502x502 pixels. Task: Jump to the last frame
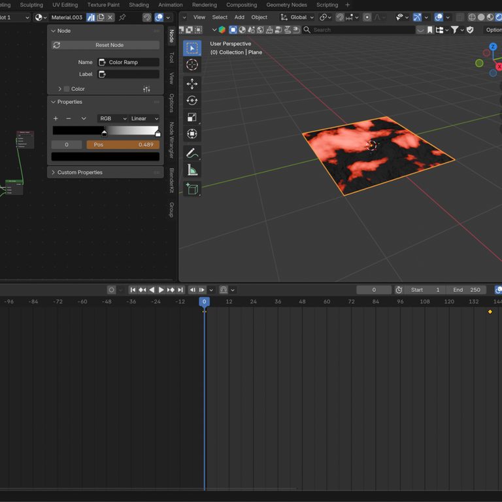[180, 290]
